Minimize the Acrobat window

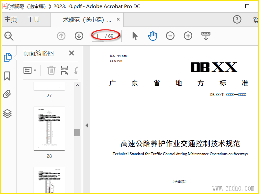tap(229, 6)
